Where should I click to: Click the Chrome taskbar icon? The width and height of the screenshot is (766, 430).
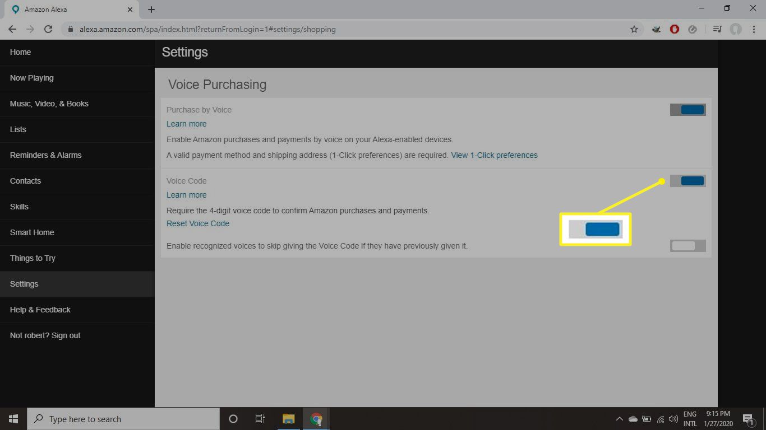pos(316,419)
